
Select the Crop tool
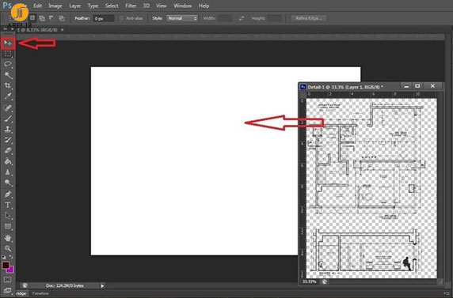pos(8,85)
